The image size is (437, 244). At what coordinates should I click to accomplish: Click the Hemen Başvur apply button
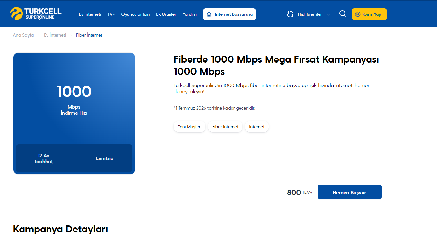tap(350, 192)
